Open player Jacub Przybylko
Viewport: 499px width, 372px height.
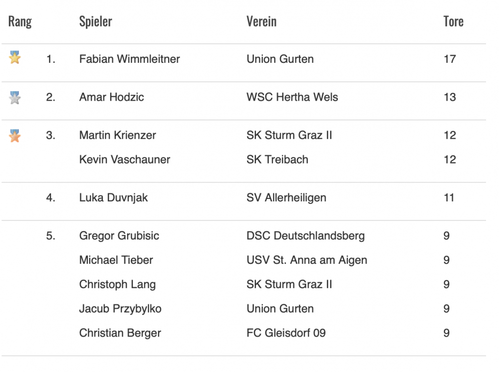(120, 309)
